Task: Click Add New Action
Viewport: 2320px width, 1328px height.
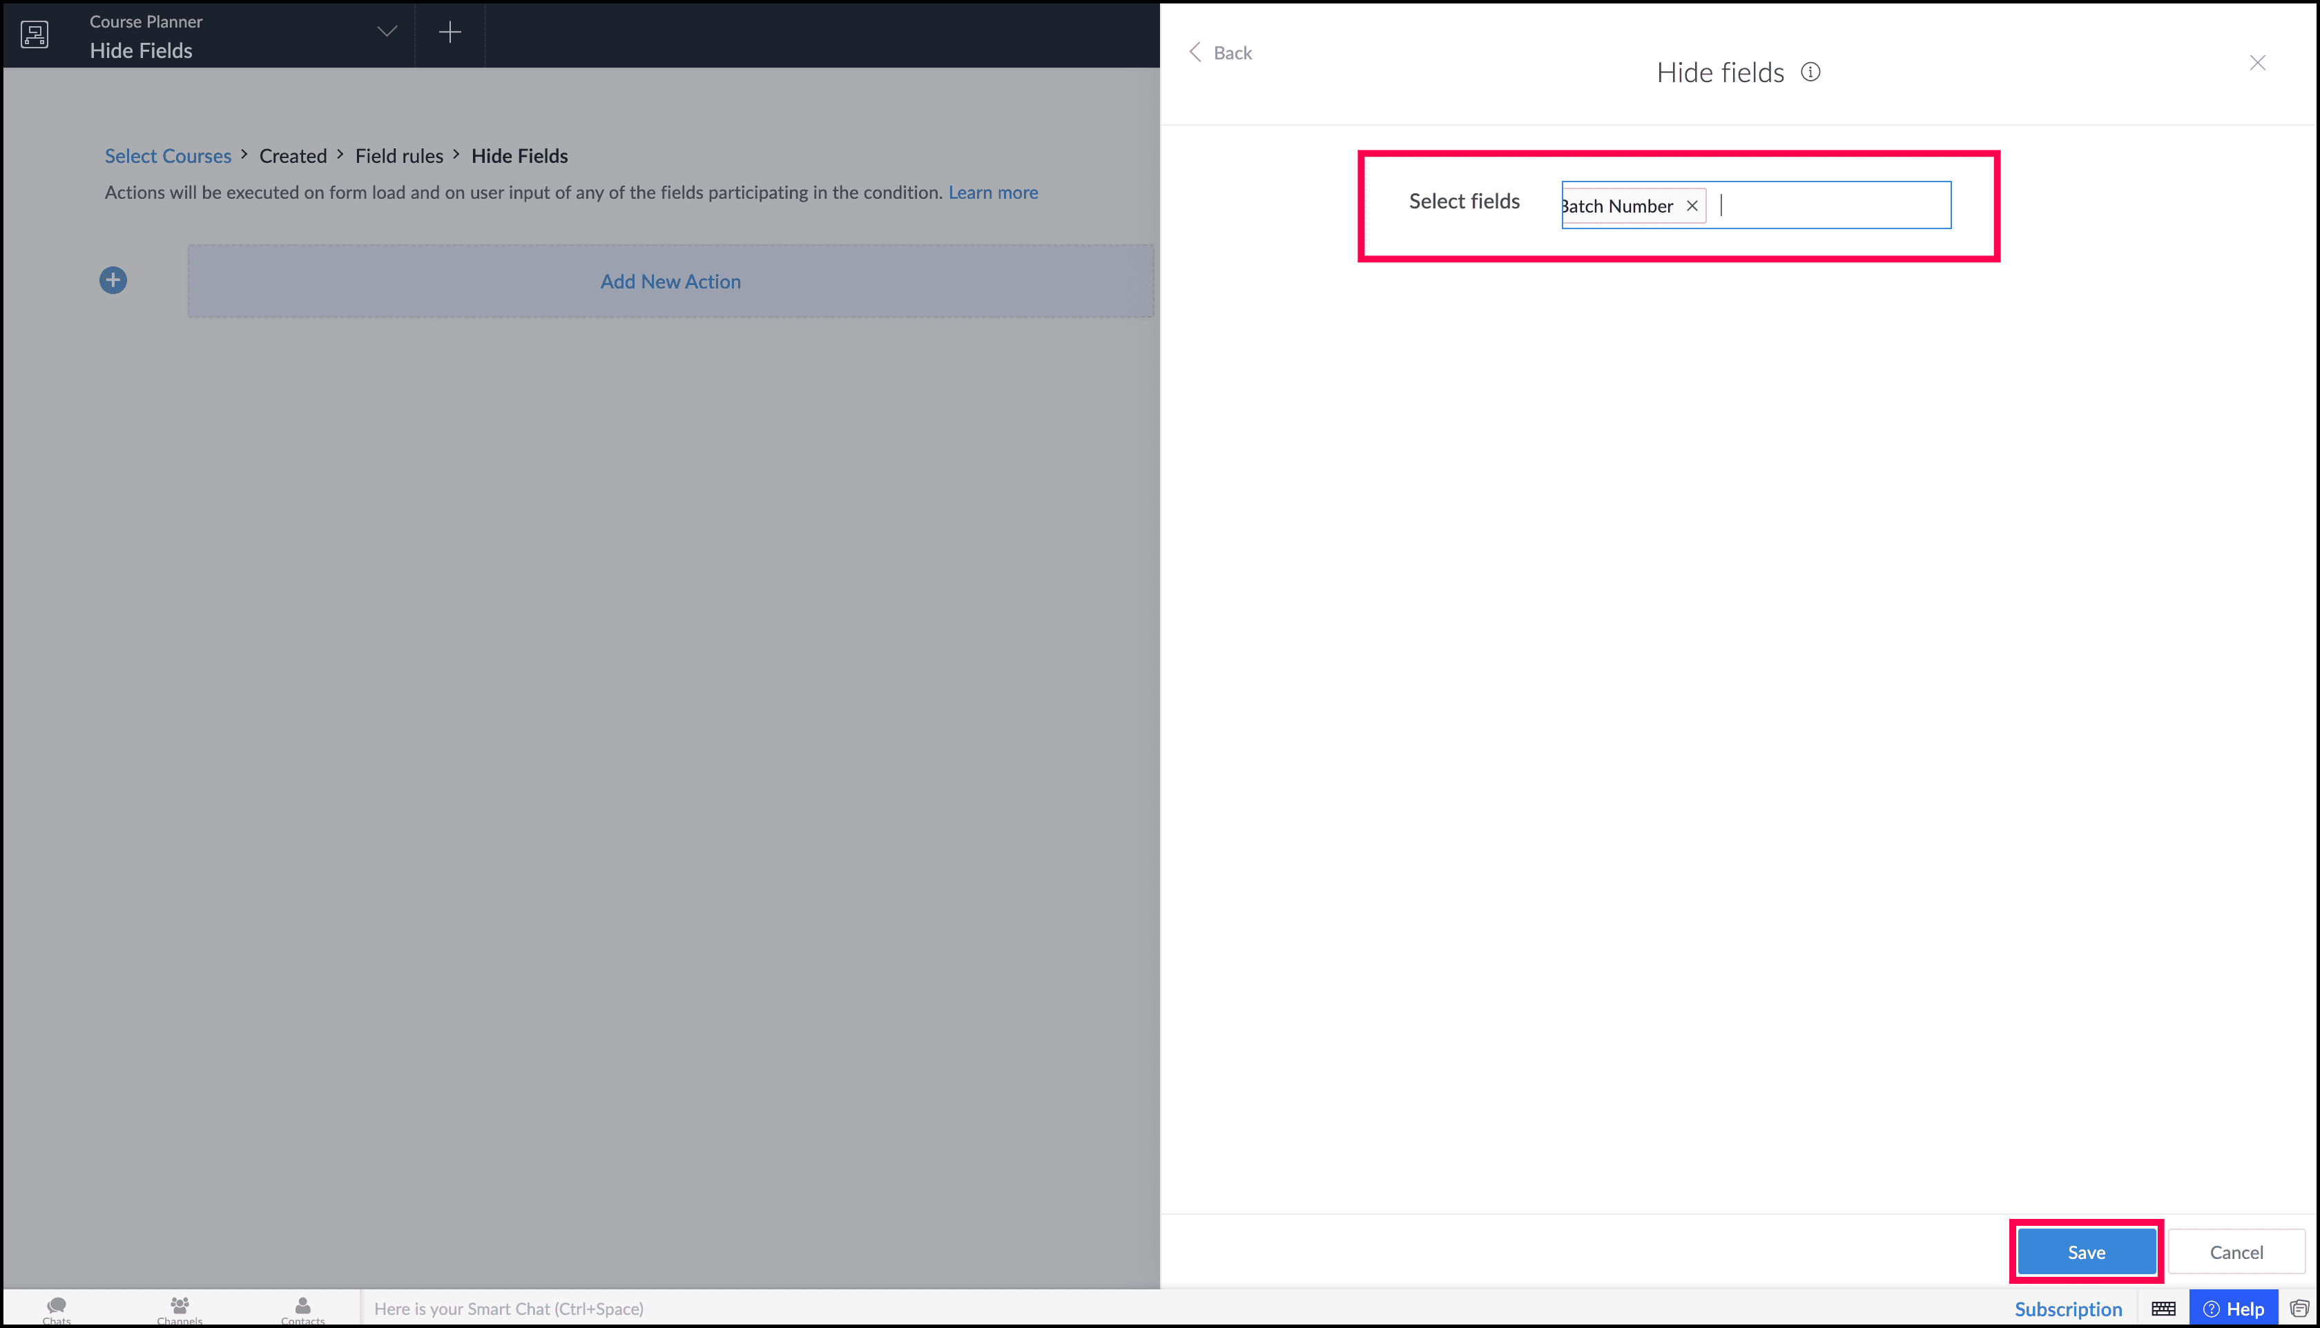Action: 670,282
